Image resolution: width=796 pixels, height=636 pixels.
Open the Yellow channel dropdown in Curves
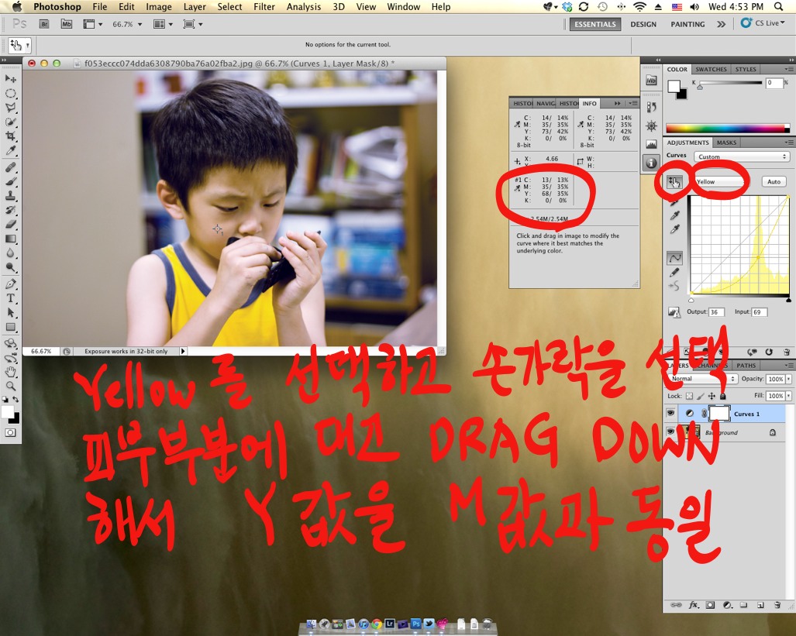(x=720, y=181)
